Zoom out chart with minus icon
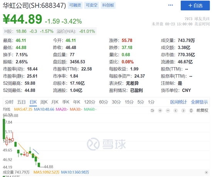212x177 pixels. [x=168, y=111]
